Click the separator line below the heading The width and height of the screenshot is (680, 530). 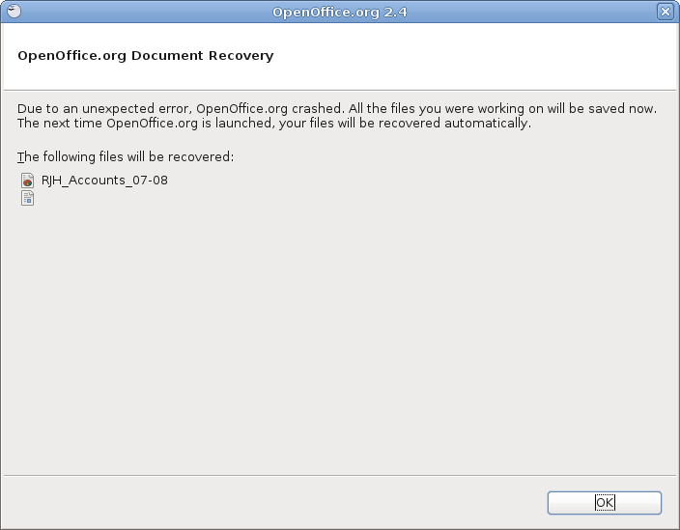pos(340,90)
